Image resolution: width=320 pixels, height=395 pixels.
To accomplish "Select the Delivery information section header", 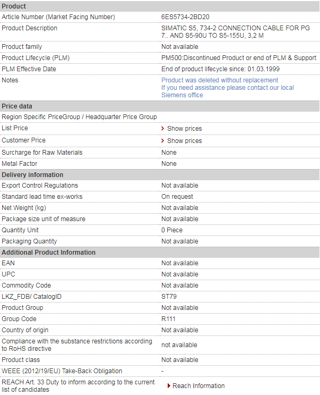I will pyautogui.click(x=32, y=175).
